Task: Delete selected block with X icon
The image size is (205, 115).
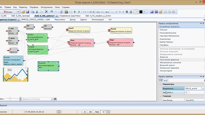Action: (46, 12)
